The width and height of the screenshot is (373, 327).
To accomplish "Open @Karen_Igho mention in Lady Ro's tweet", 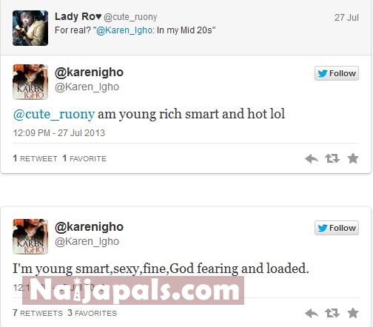I will pyautogui.click(x=124, y=30).
